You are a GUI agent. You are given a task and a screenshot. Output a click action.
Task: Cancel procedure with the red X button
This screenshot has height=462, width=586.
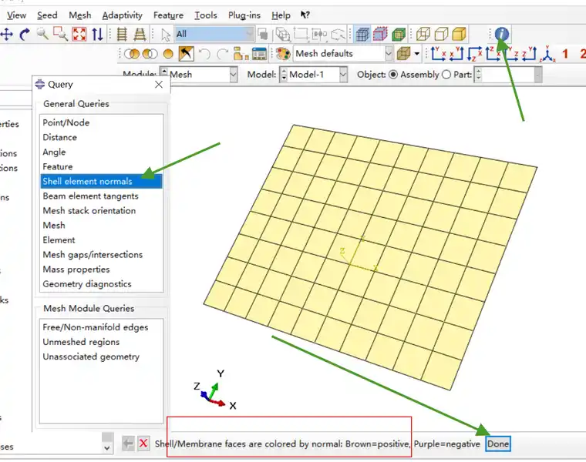[143, 444]
